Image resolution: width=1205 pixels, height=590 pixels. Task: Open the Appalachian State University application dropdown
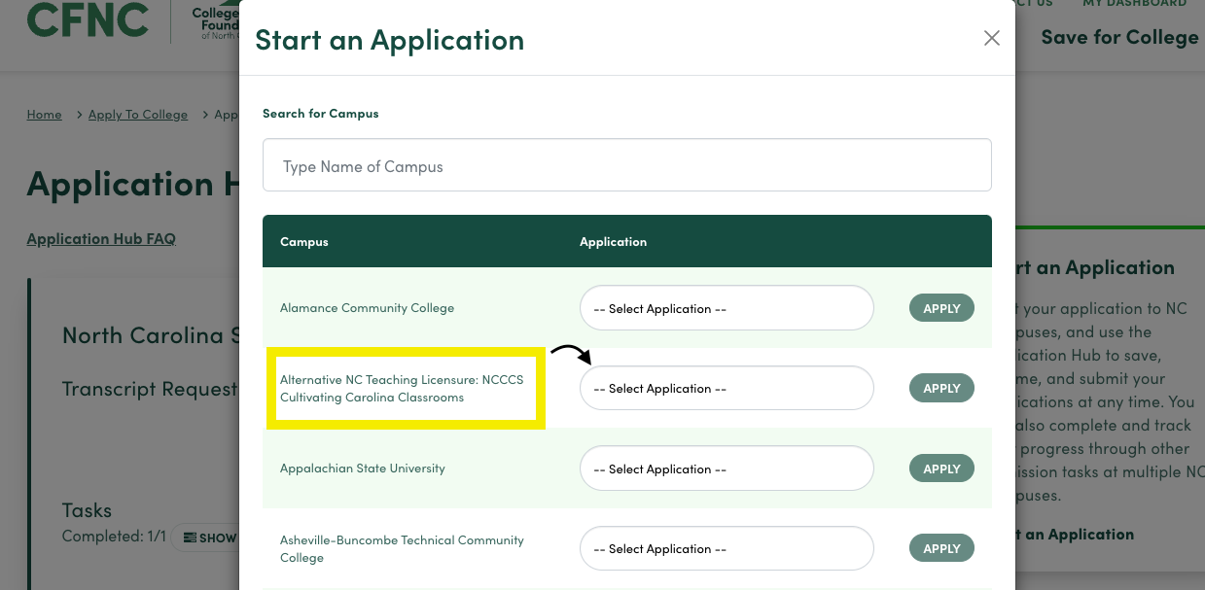point(727,469)
